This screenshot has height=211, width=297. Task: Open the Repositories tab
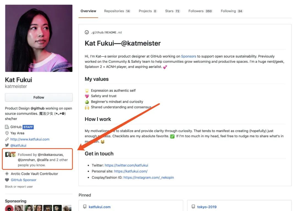pyautogui.click(x=117, y=11)
